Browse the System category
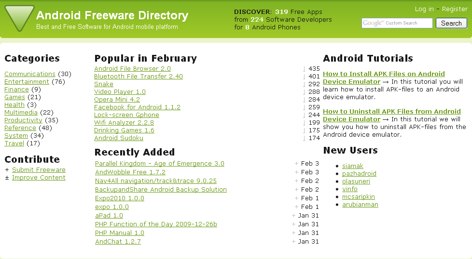The image size is (472, 259). click(x=16, y=136)
